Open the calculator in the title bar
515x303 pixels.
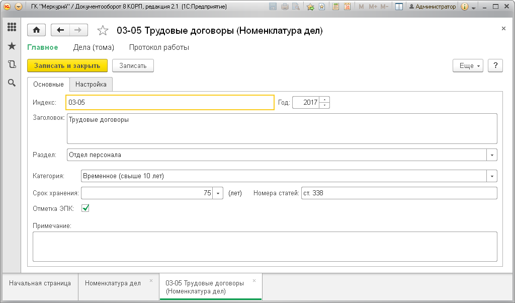[335, 7]
